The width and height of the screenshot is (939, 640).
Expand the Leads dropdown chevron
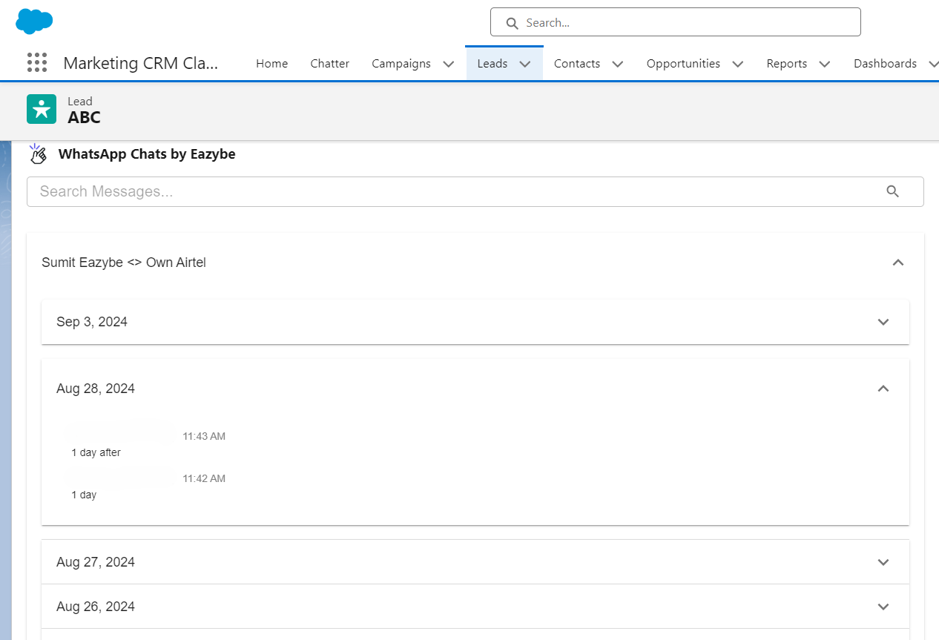pyautogui.click(x=525, y=64)
